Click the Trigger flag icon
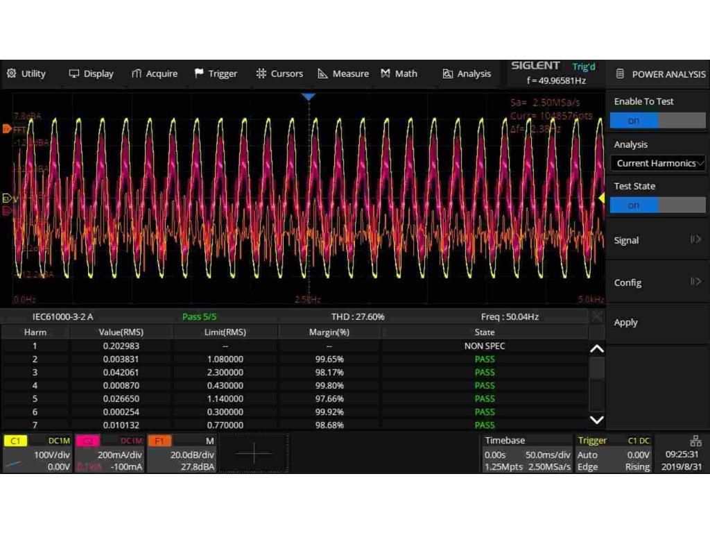 pos(199,74)
